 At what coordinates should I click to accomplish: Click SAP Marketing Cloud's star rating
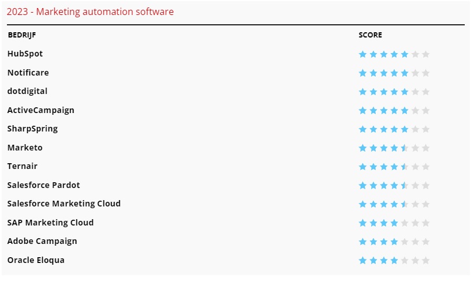click(x=394, y=223)
